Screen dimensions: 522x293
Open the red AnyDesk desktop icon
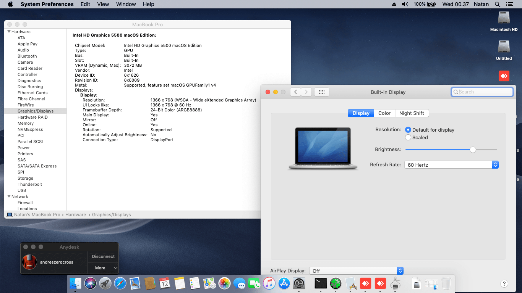coord(504,76)
